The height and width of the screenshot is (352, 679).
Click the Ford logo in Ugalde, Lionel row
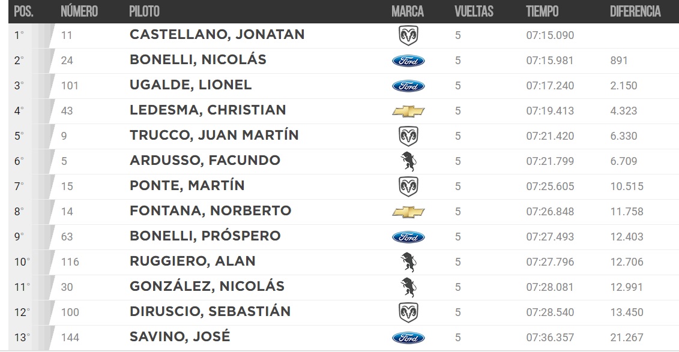point(408,86)
